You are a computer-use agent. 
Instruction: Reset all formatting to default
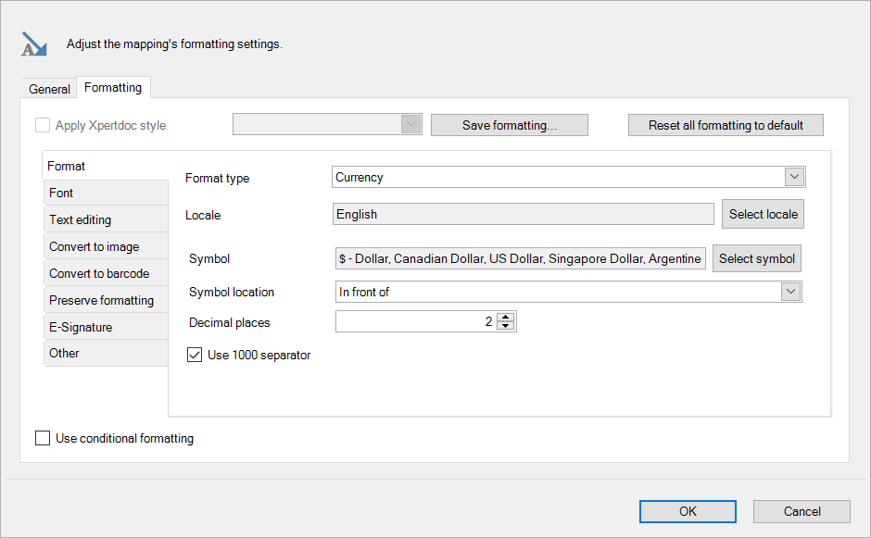tap(725, 125)
